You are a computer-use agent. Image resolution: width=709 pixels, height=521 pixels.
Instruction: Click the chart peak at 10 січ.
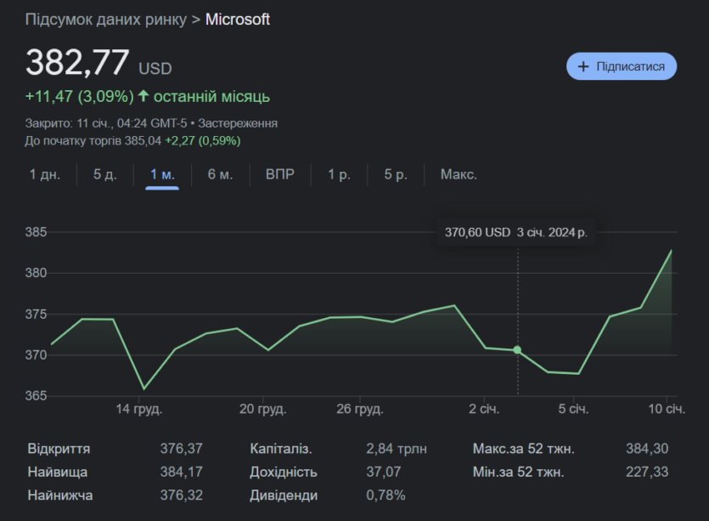(671, 251)
